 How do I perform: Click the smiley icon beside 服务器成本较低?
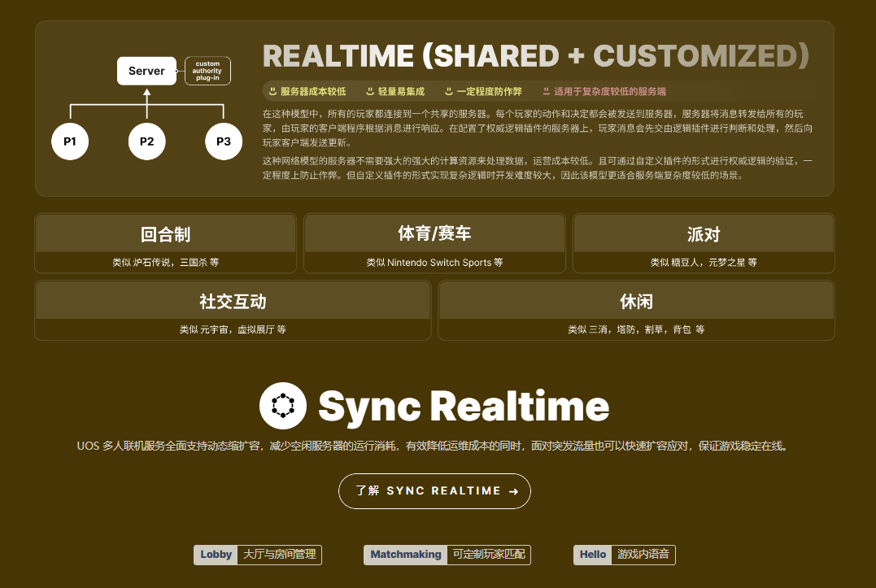click(x=272, y=91)
